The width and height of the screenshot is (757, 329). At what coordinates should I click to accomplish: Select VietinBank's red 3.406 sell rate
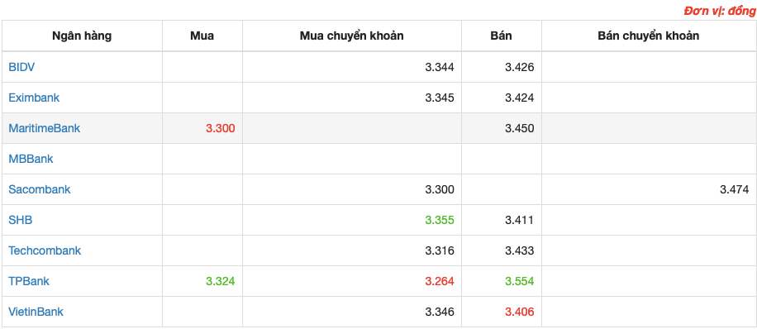click(520, 312)
